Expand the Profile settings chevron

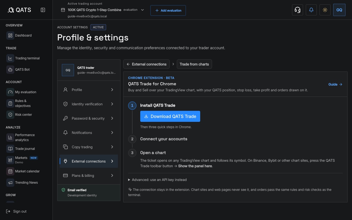coord(112,90)
